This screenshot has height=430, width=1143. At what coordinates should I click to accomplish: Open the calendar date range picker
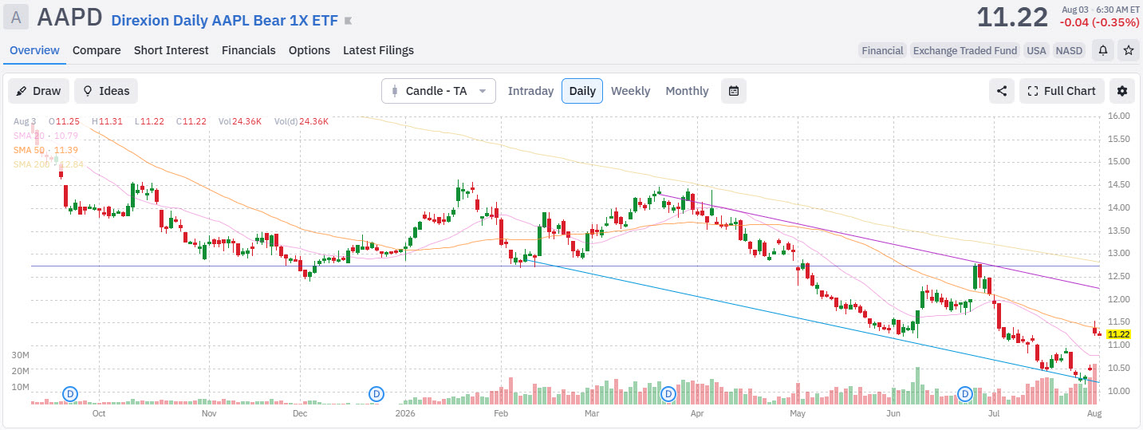coord(734,91)
